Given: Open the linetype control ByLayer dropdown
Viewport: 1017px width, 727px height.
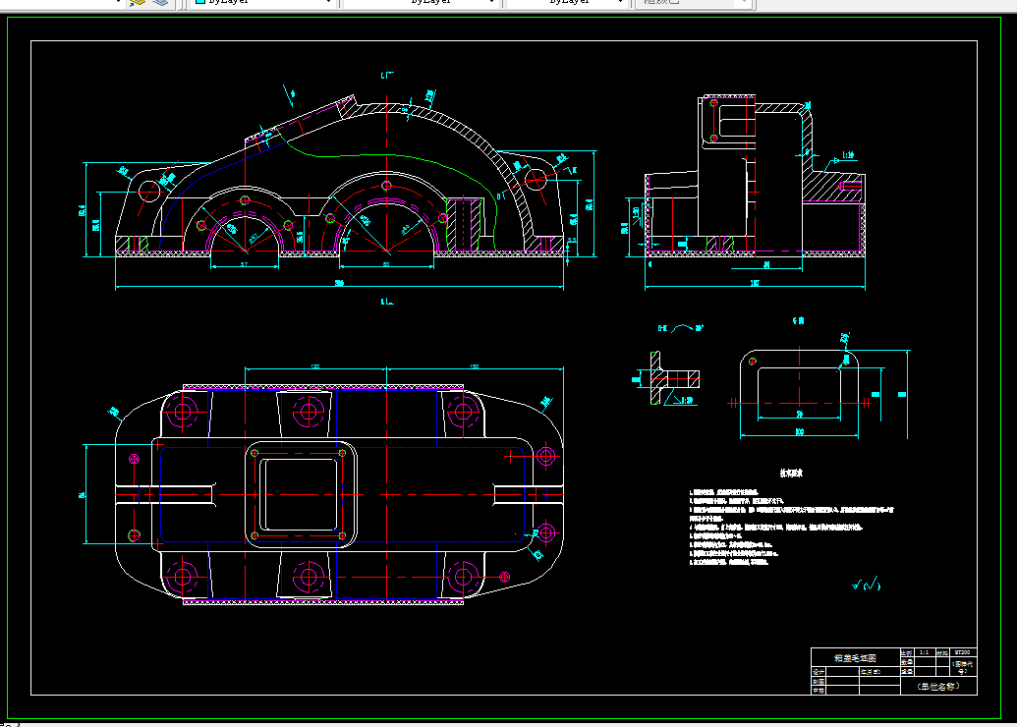Looking at the screenshot, I should pyautogui.click(x=421, y=2).
